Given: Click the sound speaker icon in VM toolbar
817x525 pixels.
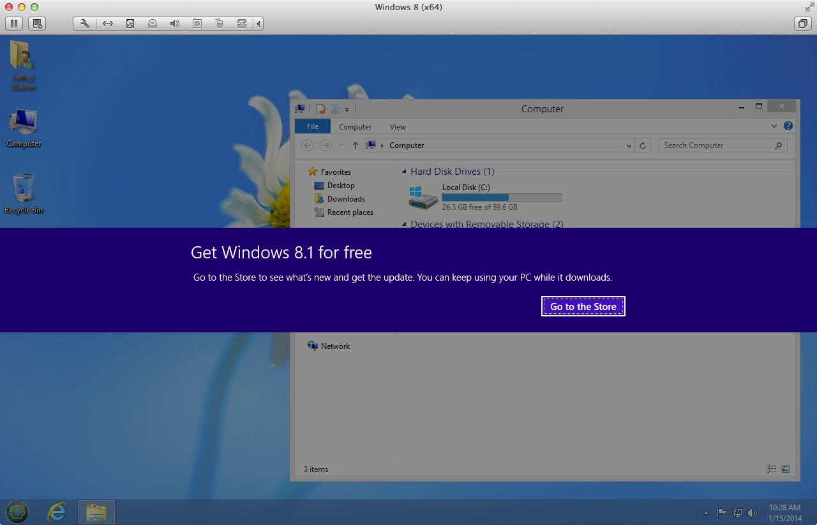Looking at the screenshot, I should [x=174, y=24].
